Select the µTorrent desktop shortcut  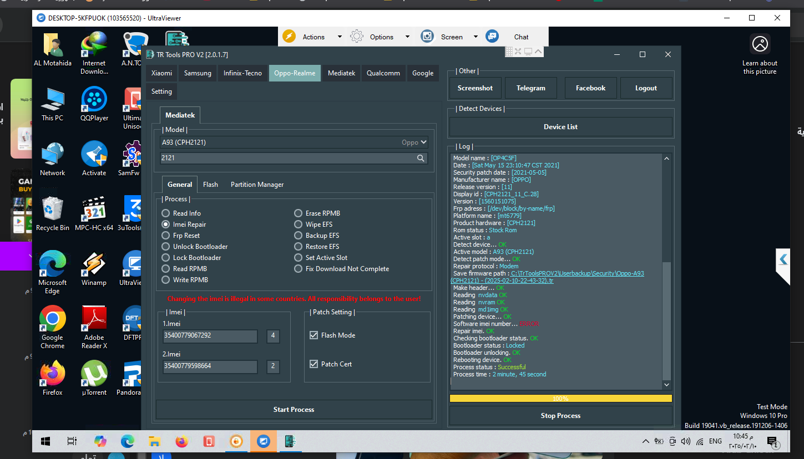(94, 379)
